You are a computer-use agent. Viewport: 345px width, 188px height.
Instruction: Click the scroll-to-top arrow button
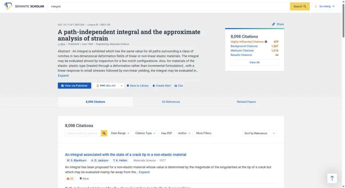click(332, 178)
